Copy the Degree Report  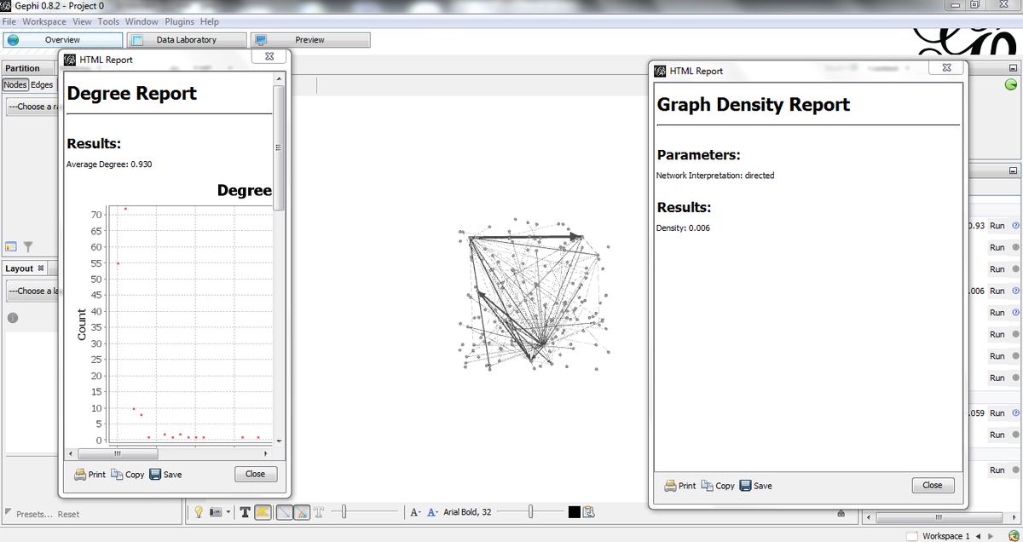tap(127, 475)
